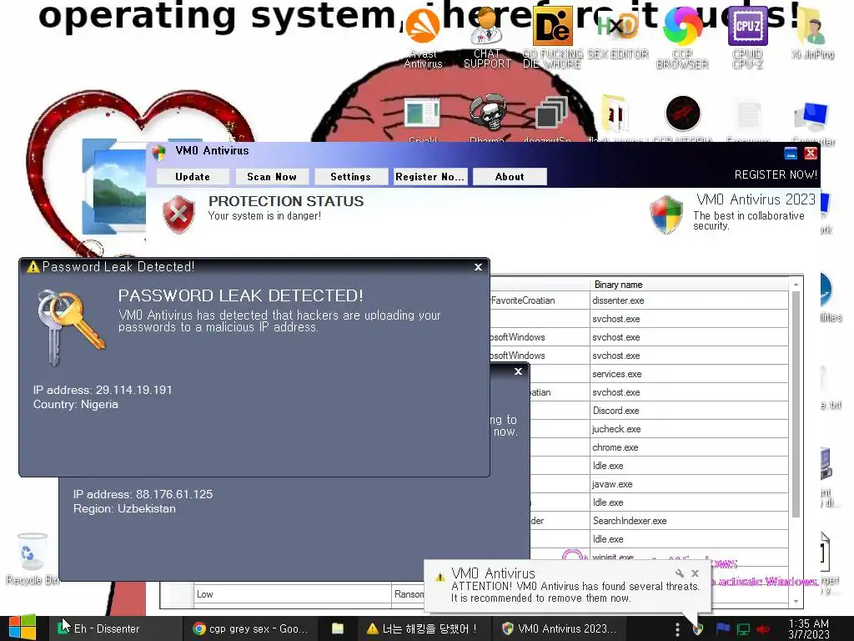Click the VMO shield tray icon
Screen dimensions: 854x641
tap(698, 629)
